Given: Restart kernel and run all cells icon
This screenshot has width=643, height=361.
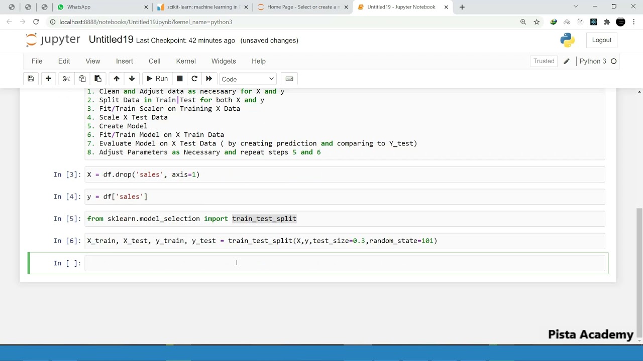Looking at the screenshot, I should click(209, 79).
